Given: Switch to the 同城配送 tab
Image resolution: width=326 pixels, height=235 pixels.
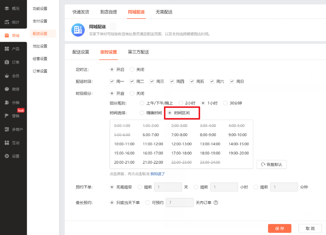Looking at the screenshot, I should pos(136,12).
